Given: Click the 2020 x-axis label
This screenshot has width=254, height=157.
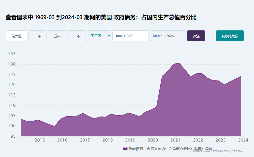Looking at the screenshot, I should [x=153, y=140].
